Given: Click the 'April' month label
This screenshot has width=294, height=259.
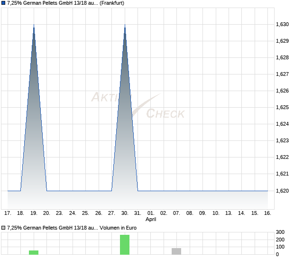Looking at the screenshot, I should pyautogui.click(x=151, y=220).
